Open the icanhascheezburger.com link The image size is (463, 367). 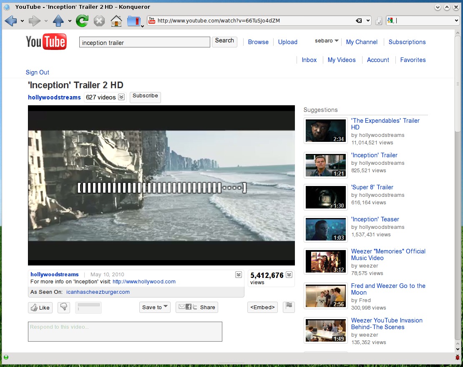click(98, 292)
